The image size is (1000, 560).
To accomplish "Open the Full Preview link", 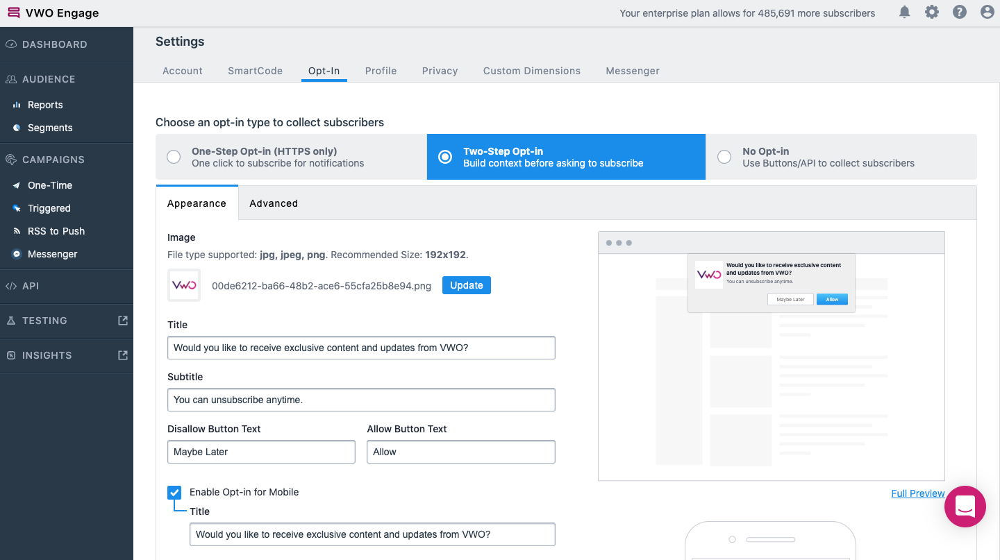I will [x=918, y=493].
